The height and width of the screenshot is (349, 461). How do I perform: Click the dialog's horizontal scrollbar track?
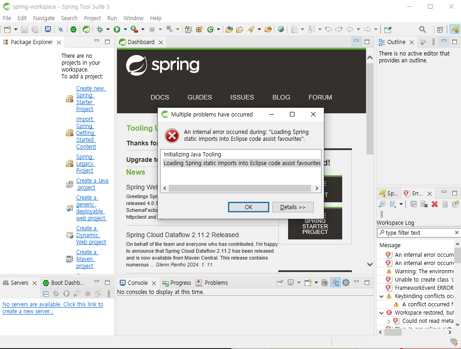tap(240, 188)
